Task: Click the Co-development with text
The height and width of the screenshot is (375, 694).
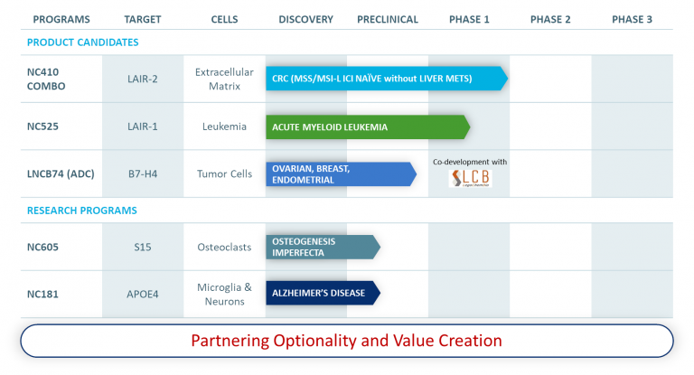Action: 470,162
